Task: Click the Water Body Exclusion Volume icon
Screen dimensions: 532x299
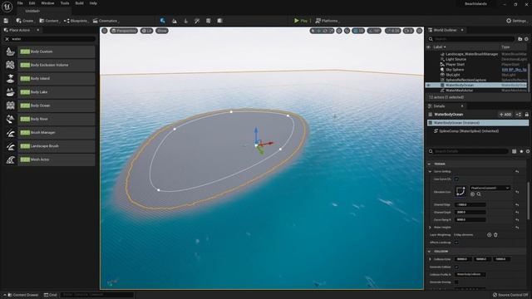Action: click(10, 65)
